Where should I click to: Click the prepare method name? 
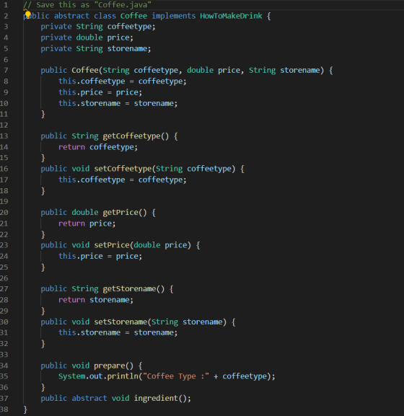point(110,366)
